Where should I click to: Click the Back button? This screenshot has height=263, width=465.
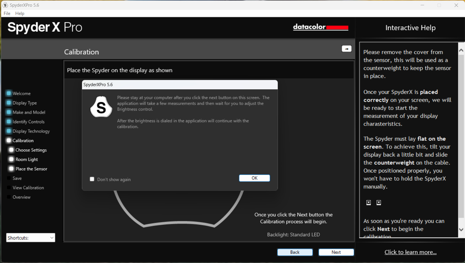click(295, 252)
